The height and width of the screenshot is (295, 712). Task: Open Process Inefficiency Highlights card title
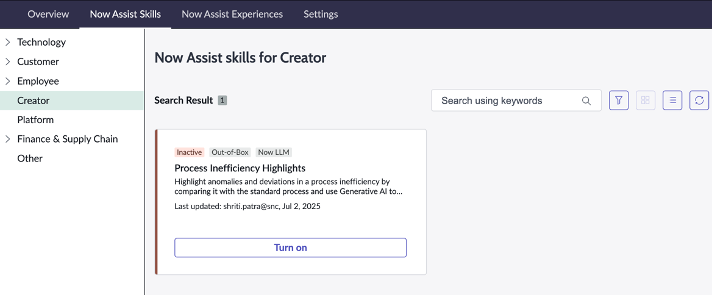[240, 168]
